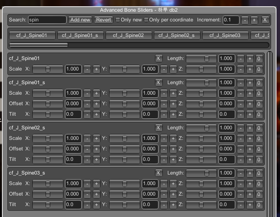Increase cf_J_Spine03_s Tilt X with plus

coord(97,205)
